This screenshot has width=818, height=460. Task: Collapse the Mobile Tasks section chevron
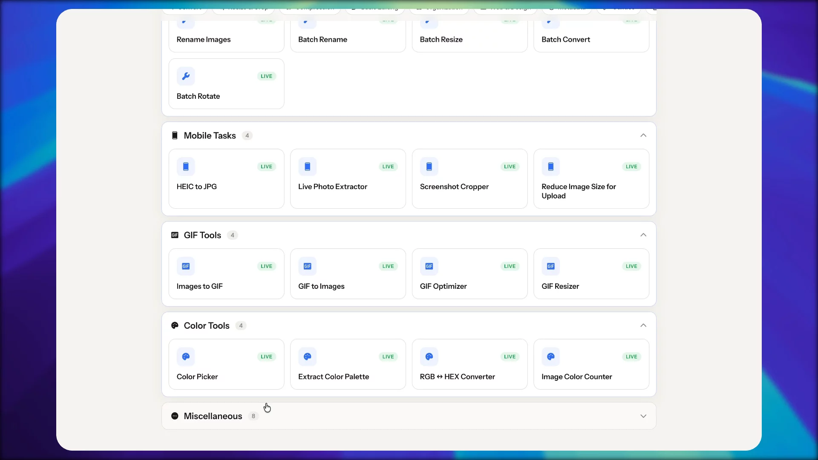pyautogui.click(x=643, y=135)
